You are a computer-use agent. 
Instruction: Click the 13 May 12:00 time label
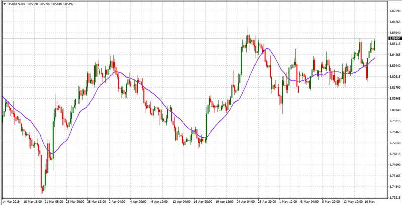click(x=353, y=202)
